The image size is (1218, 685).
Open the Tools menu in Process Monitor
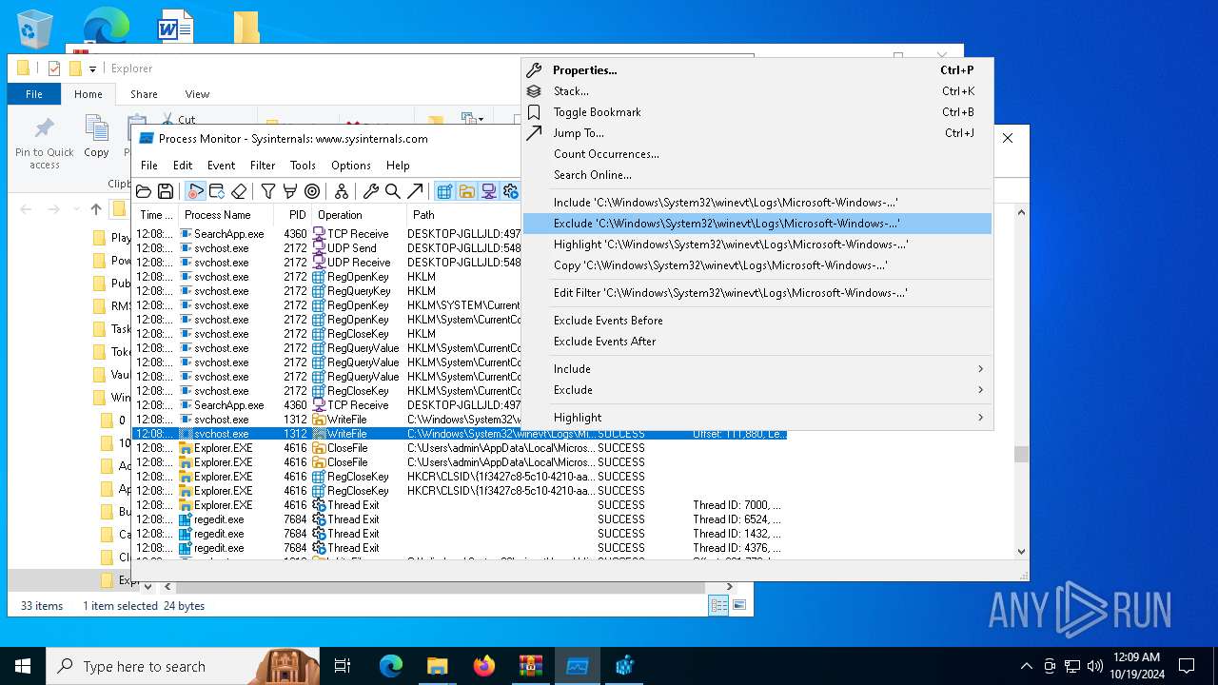coord(303,166)
